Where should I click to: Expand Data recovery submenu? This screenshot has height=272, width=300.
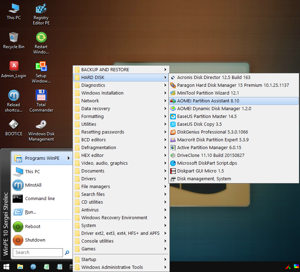[121, 109]
